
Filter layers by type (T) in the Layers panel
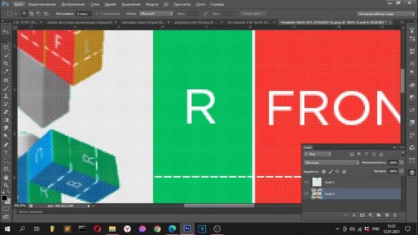pos(366,154)
